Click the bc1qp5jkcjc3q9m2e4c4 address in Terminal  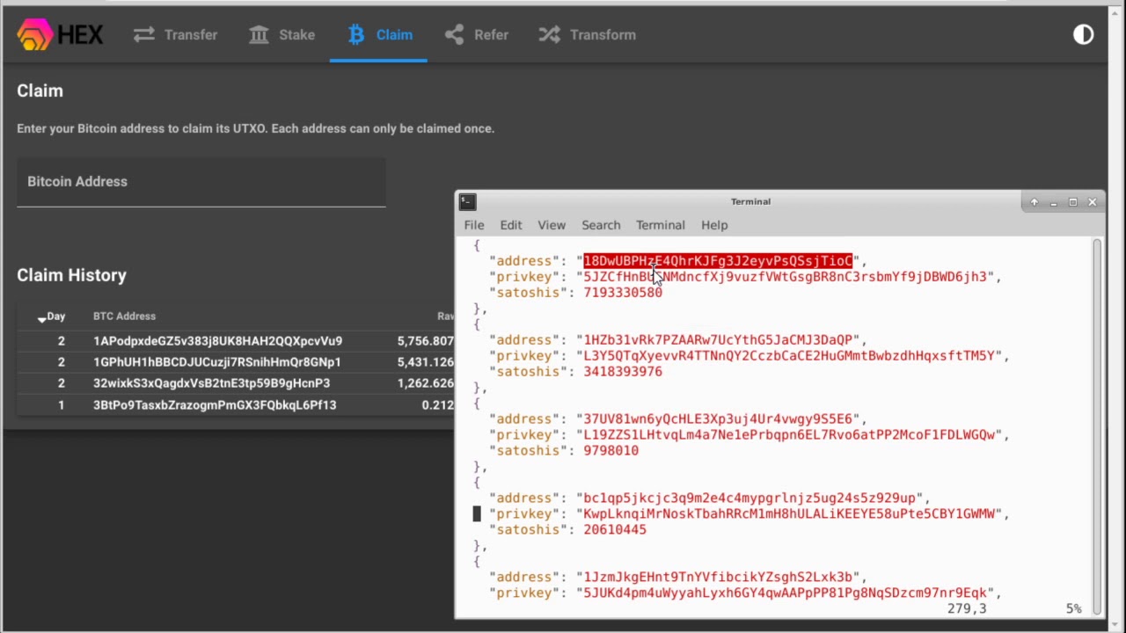(749, 498)
